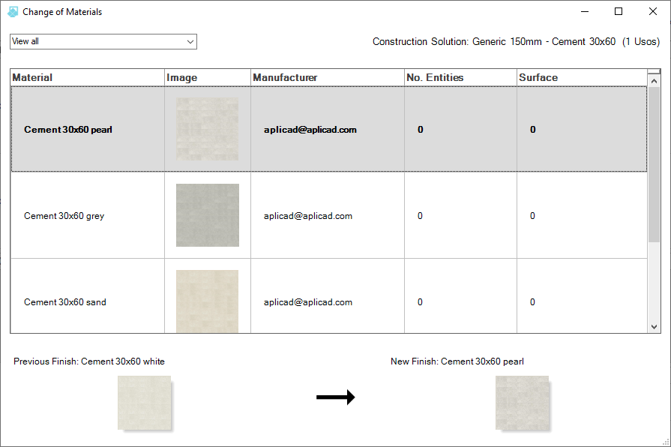Click the resize grip at bottom-right corner

tap(664, 441)
